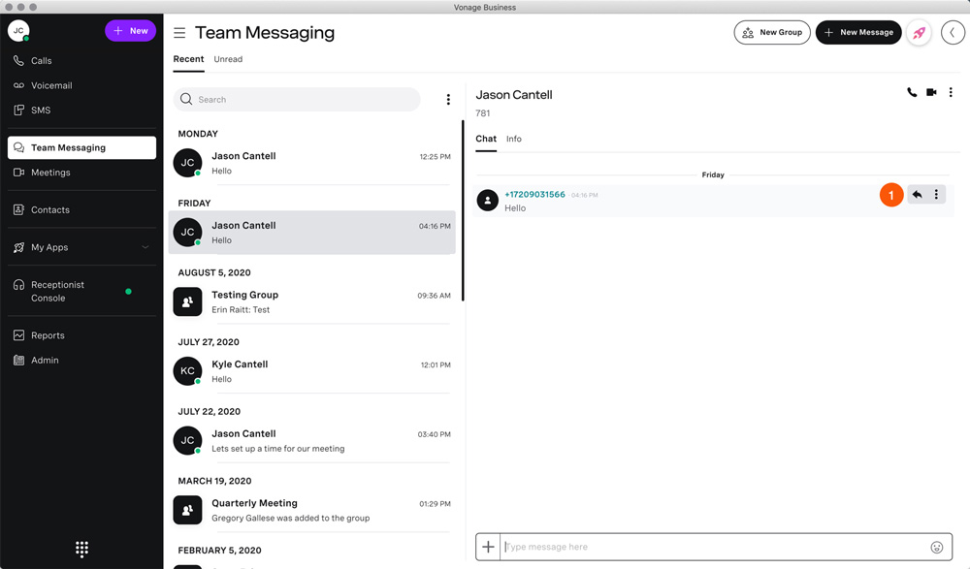This screenshot has height=569, width=970.
Task: Expand the My Apps section
Action: 145,247
